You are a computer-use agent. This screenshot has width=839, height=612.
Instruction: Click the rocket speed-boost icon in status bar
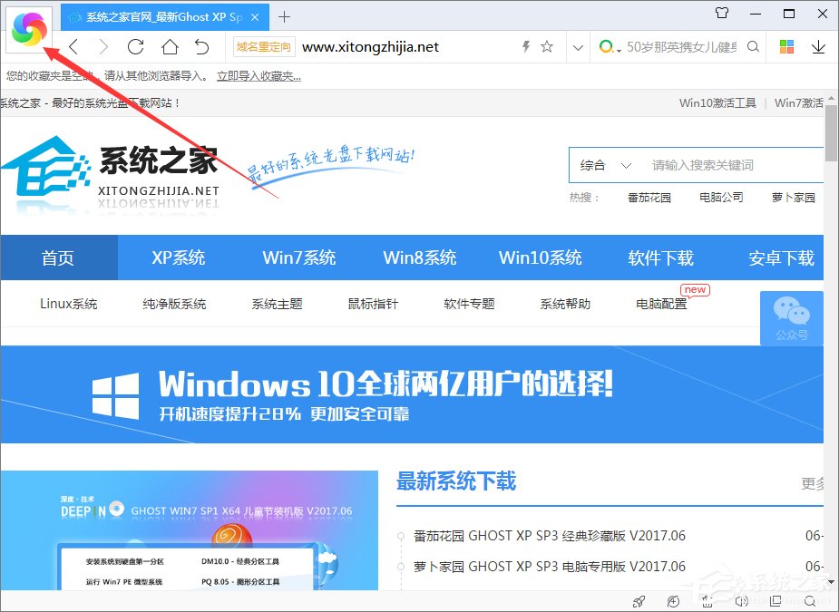coord(639,601)
